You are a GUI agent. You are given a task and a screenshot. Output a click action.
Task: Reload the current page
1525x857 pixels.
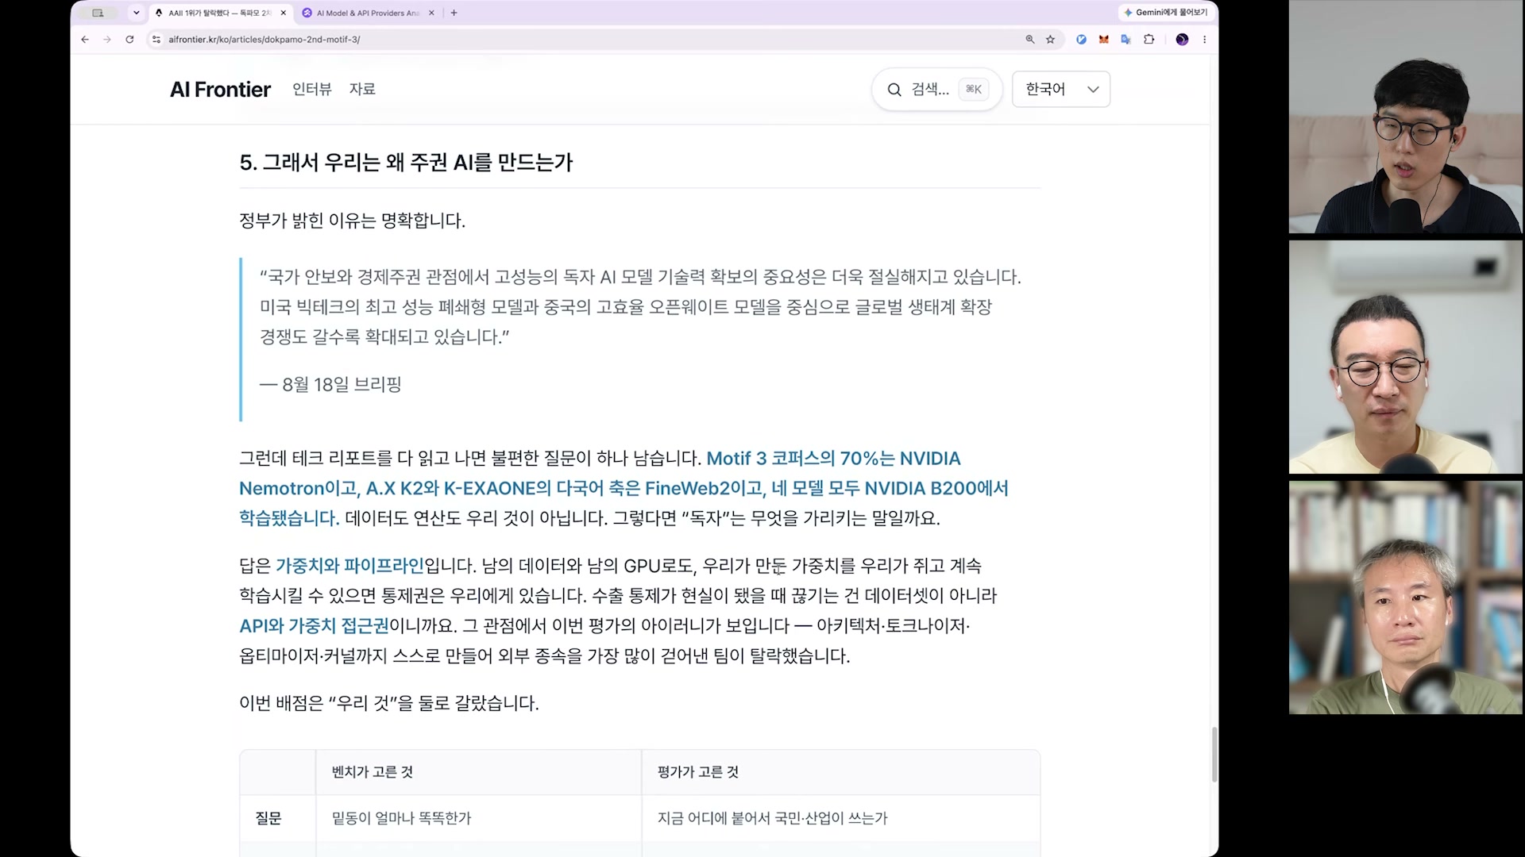click(129, 39)
